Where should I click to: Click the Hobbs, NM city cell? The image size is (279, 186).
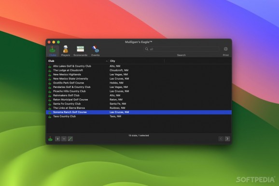tap(116, 83)
